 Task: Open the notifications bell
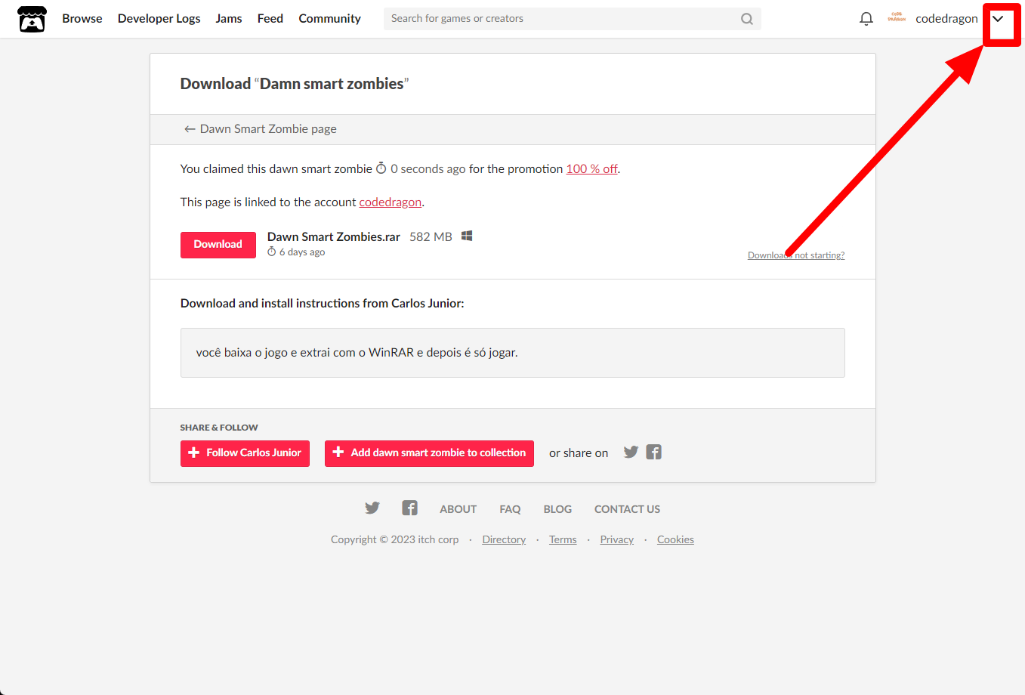[866, 19]
